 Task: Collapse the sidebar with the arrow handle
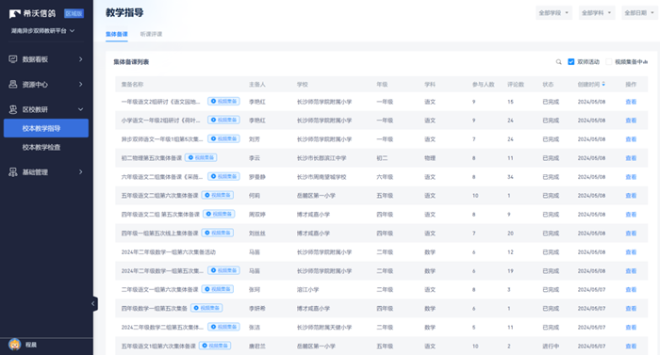[93, 304]
